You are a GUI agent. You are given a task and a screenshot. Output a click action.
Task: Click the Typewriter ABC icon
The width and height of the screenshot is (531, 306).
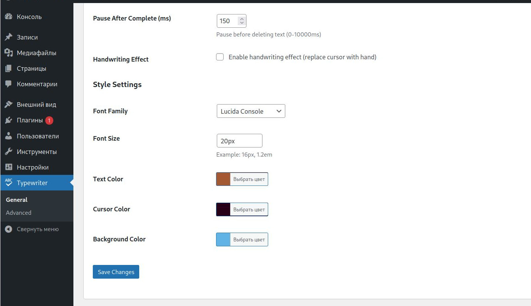click(x=9, y=183)
